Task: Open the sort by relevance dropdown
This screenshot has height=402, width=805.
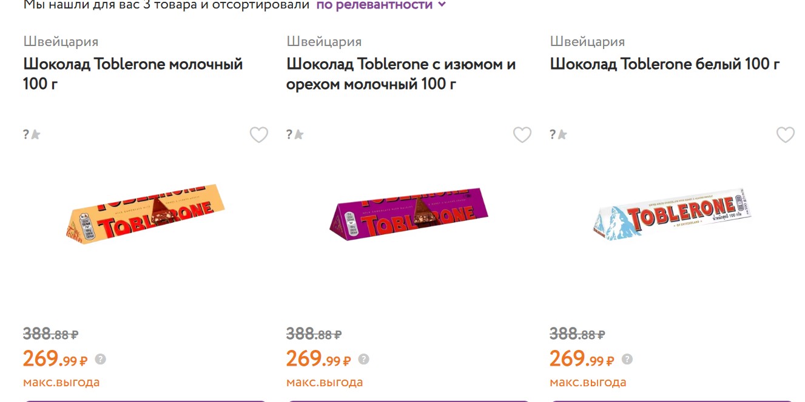Action: pos(381,5)
